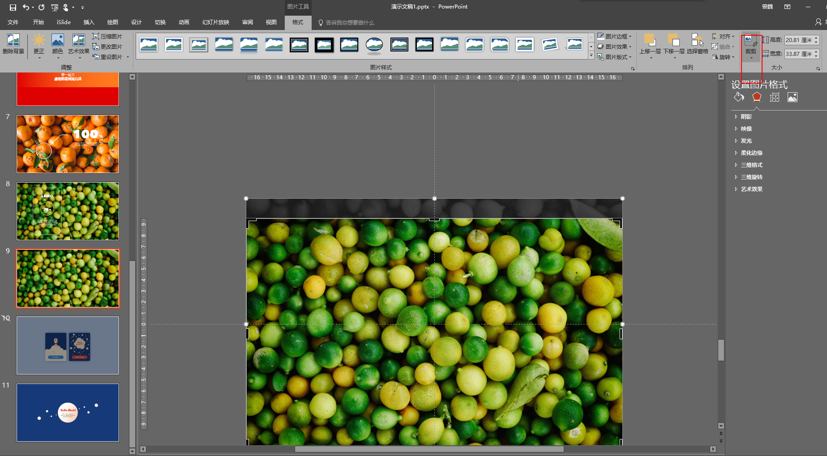The height and width of the screenshot is (456, 827).
Task: Expand the 柔化边缘 soft edges section
Action: (x=749, y=153)
